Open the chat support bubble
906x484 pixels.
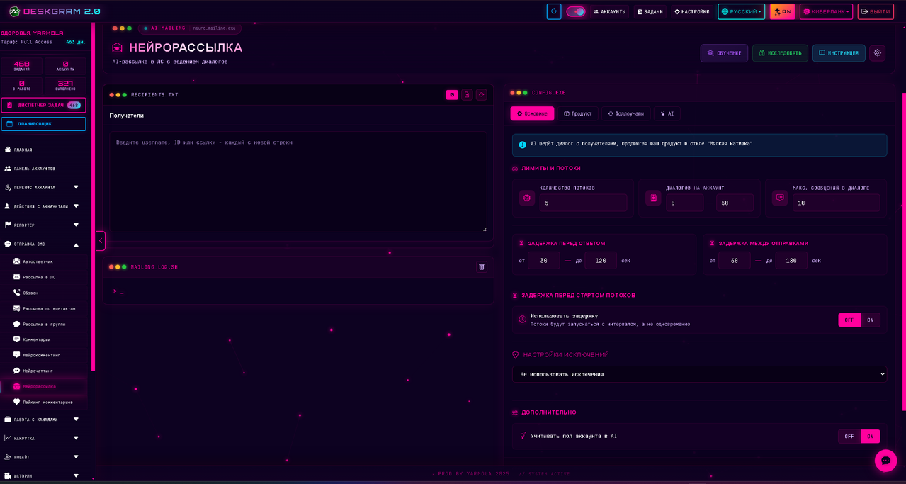[885, 461]
